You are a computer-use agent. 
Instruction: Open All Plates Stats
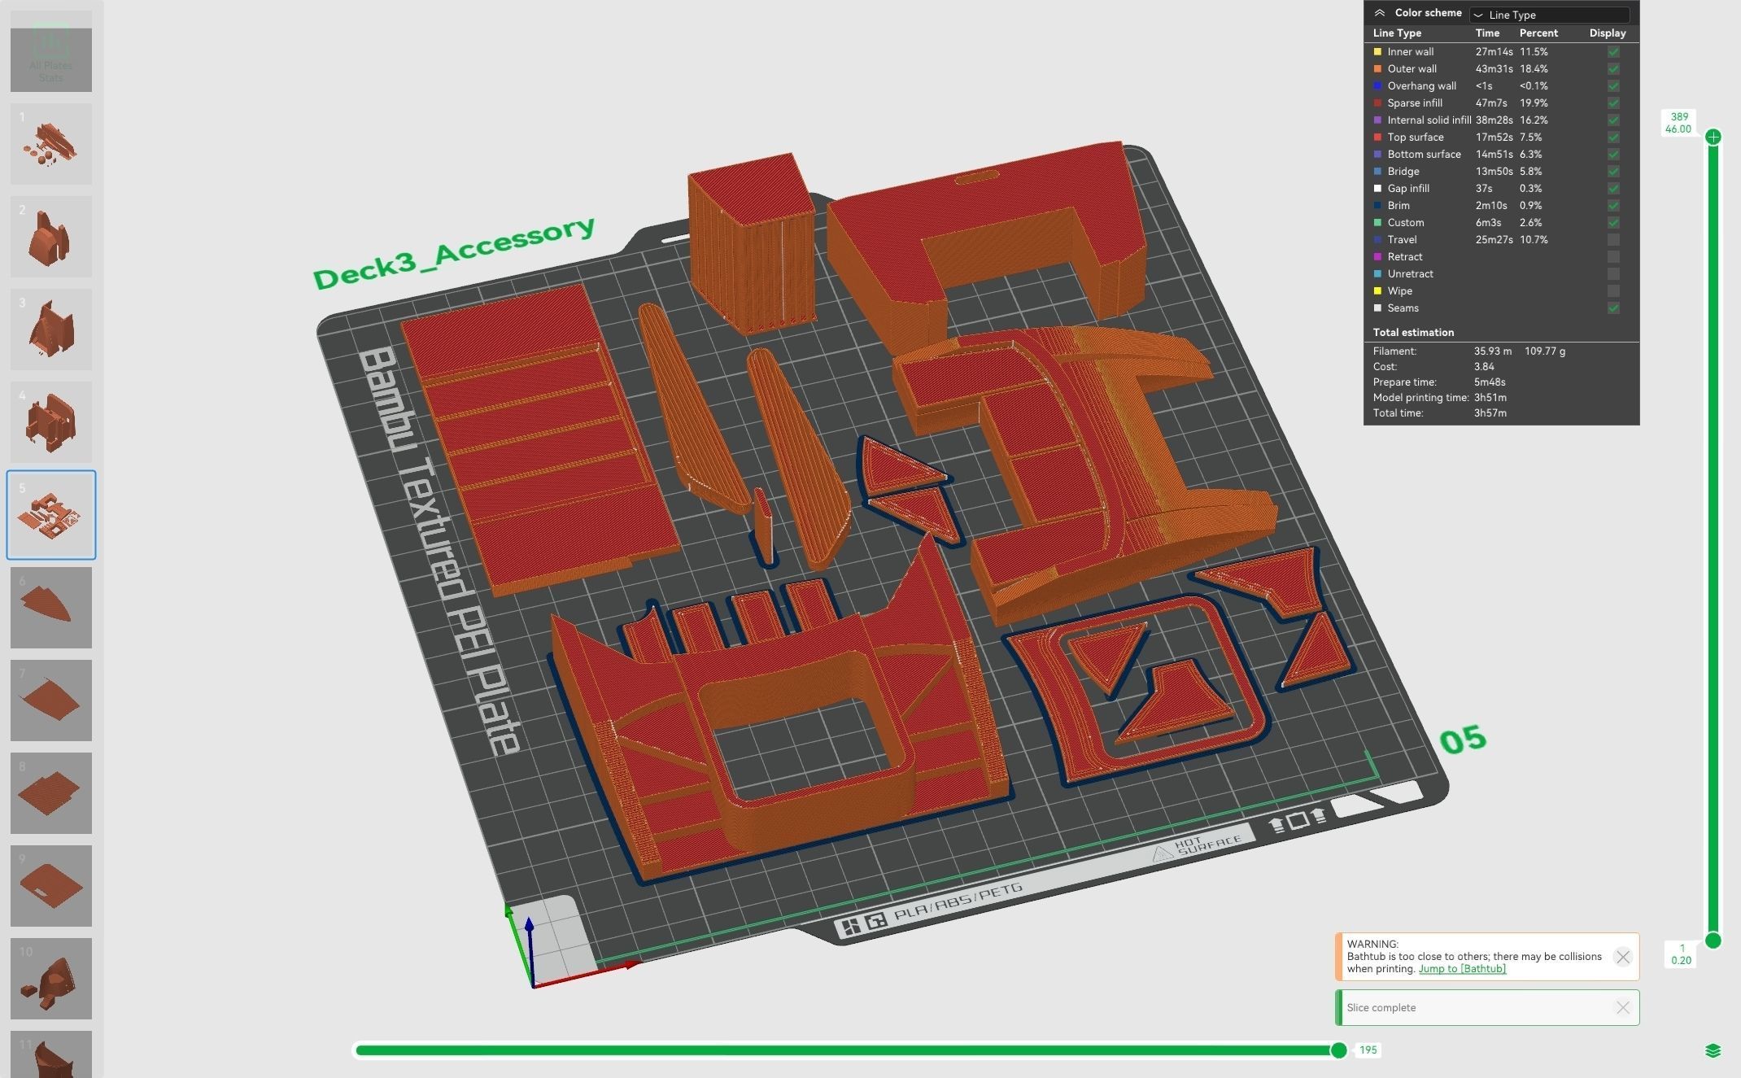(x=50, y=51)
